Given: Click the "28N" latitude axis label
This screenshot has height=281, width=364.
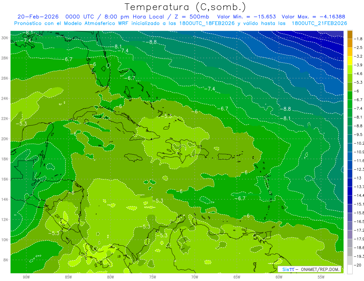Looking at the screenshot, I should (5, 58).
